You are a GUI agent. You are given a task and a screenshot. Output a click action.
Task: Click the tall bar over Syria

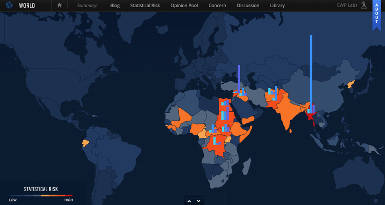pos(239,79)
